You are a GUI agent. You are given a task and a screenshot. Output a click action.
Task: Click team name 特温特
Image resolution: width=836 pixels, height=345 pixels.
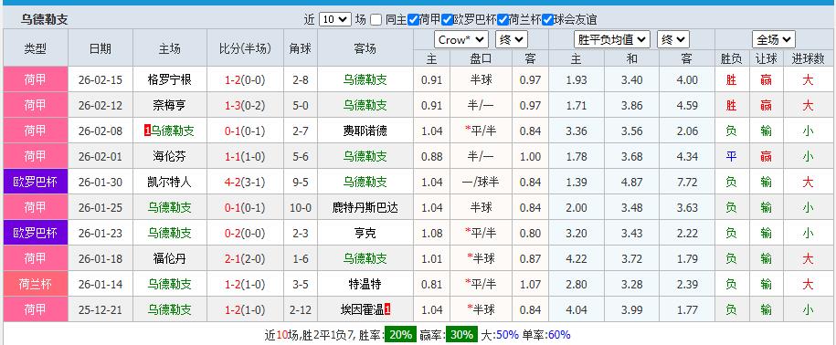[365, 285]
